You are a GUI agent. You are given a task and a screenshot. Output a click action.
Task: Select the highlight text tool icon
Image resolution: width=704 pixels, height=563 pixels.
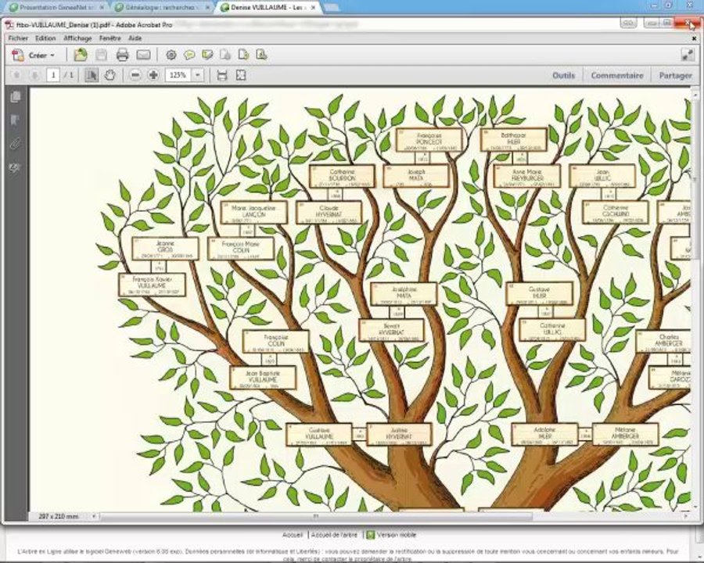207,55
